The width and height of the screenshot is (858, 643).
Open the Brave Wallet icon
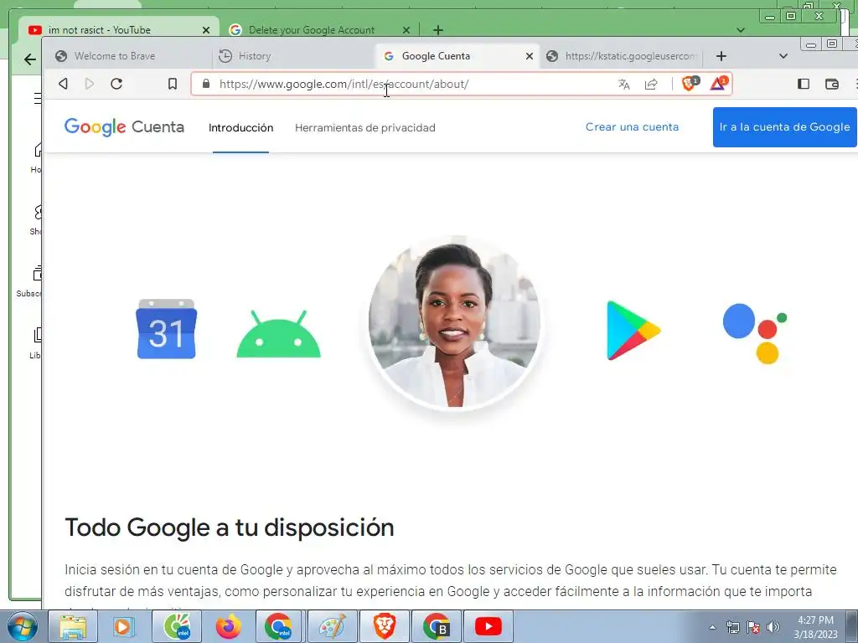click(x=832, y=84)
